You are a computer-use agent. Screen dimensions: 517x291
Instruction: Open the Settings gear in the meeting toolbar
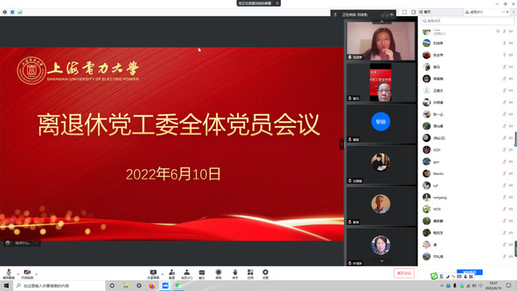tap(266, 274)
